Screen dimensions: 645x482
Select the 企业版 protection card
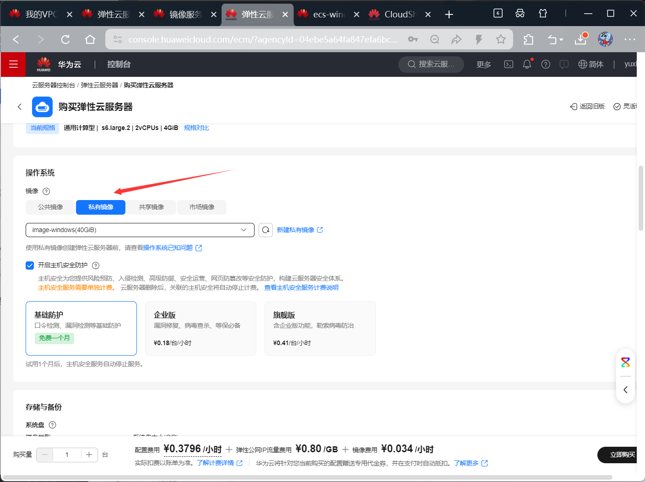[x=201, y=328]
